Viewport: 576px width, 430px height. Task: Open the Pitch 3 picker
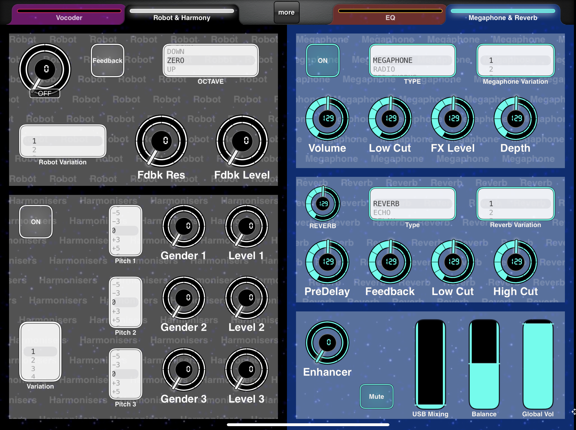[x=125, y=374]
